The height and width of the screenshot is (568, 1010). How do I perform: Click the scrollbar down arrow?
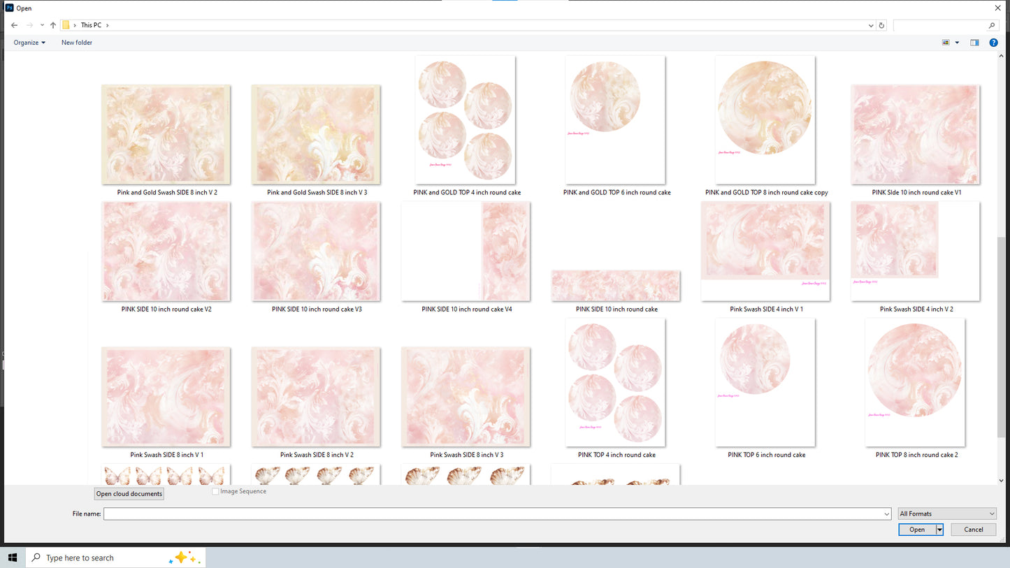click(1001, 480)
